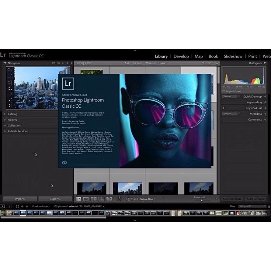271x271 pixels.
Task: Click the Sync Metadata button
Action: tap(232, 199)
